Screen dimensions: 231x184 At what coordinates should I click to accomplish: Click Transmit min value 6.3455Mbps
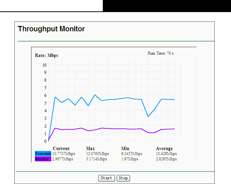(132, 154)
